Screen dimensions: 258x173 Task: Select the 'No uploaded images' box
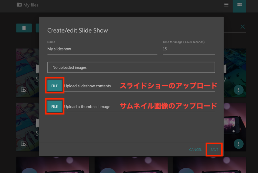(131, 67)
